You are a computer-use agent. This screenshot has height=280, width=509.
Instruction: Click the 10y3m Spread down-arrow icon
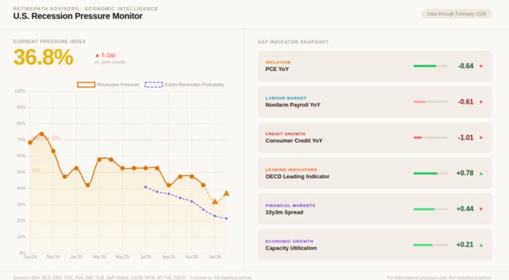[x=481, y=209]
